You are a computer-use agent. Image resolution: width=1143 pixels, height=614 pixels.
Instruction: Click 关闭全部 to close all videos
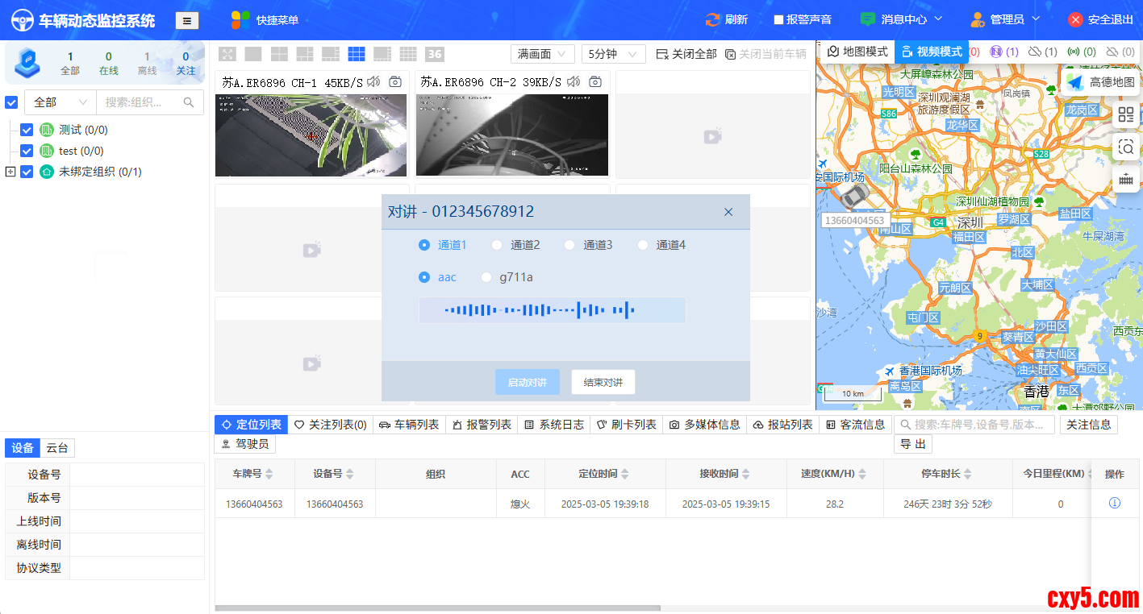(x=686, y=54)
